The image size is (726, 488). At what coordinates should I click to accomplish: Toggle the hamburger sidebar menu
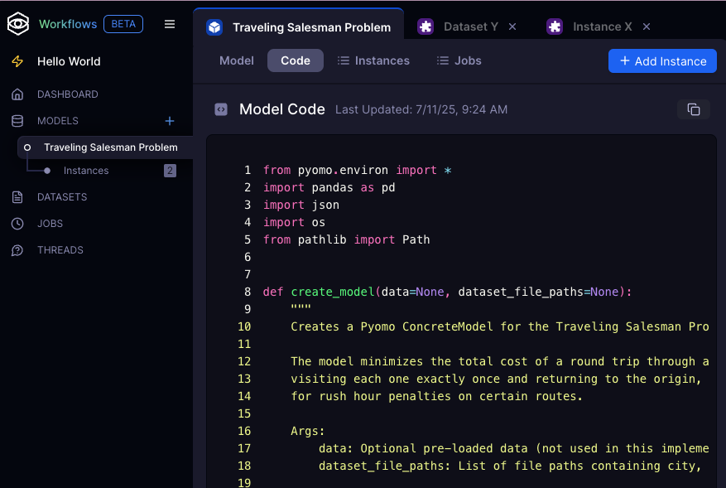[x=170, y=24]
